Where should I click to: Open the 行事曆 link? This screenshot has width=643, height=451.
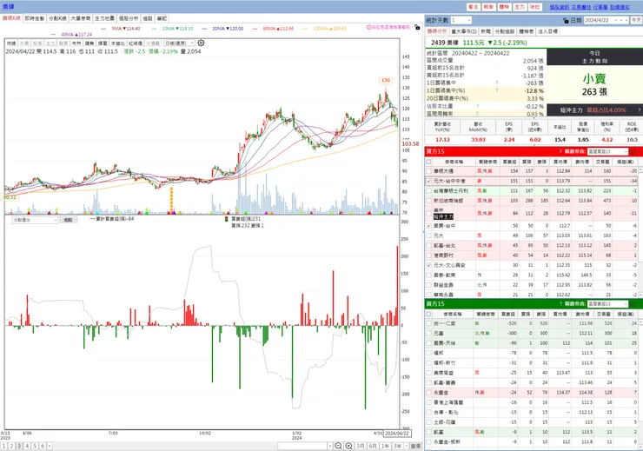pyautogui.click(x=600, y=7)
